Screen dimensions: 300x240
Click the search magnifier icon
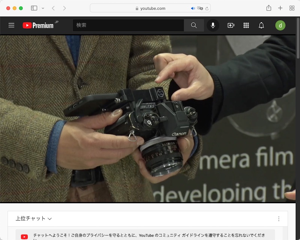pyautogui.click(x=194, y=25)
